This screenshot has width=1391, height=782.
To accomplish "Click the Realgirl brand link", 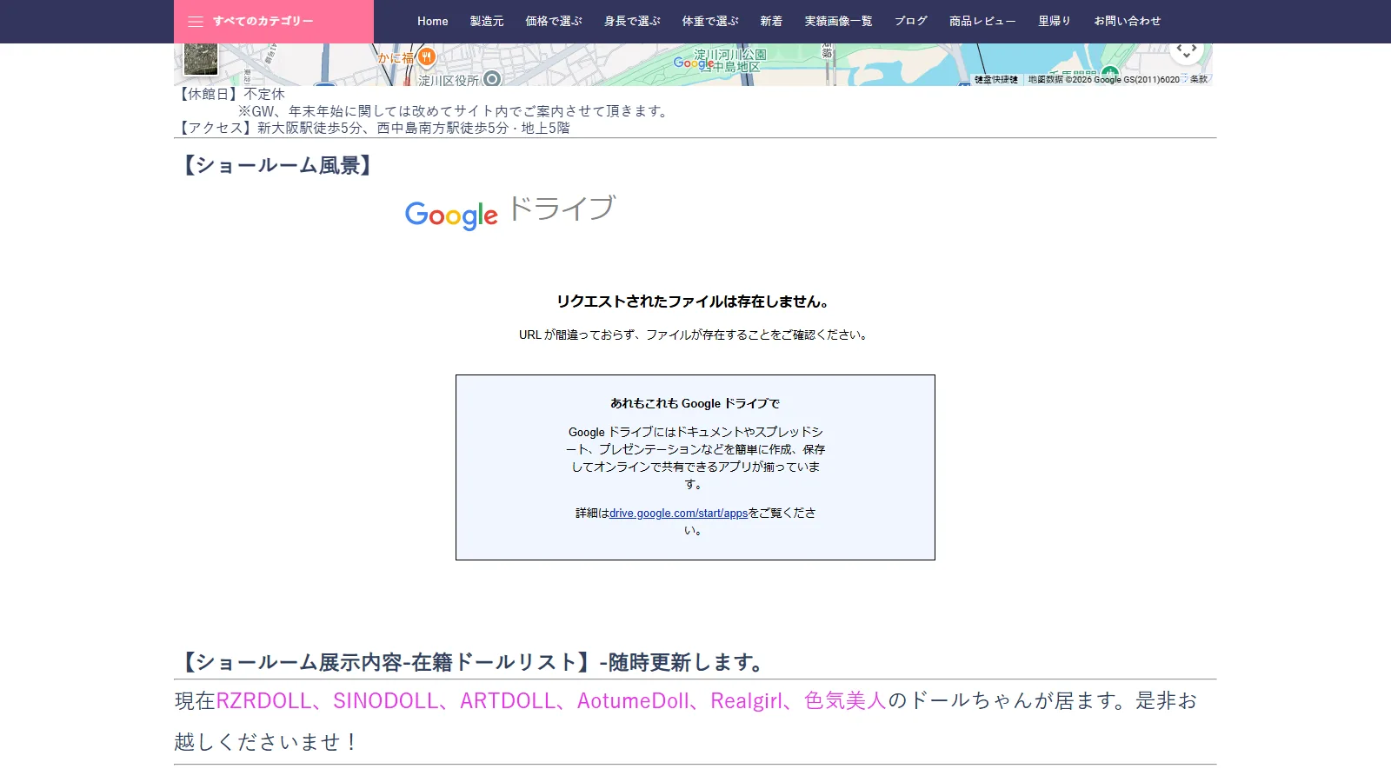I will point(746,700).
